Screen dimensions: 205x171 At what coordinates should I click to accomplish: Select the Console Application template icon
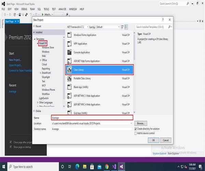pyautogui.click(x=69, y=52)
